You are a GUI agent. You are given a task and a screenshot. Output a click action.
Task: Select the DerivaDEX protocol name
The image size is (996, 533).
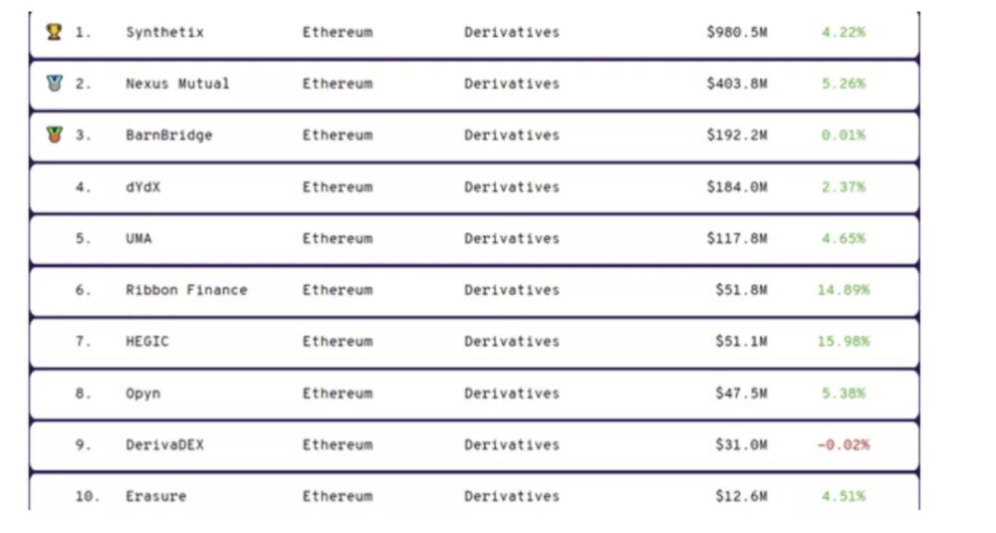164,445
